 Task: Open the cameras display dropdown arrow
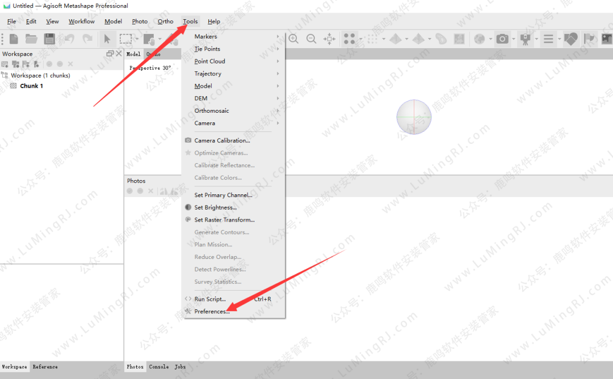pyautogui.click(x=513, y=39)
